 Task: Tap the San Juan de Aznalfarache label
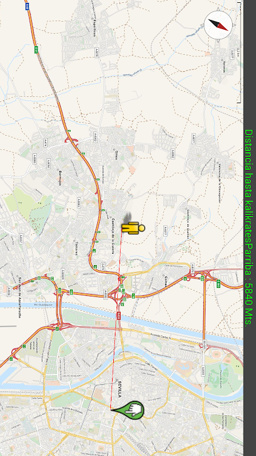(x=20, y=297)
